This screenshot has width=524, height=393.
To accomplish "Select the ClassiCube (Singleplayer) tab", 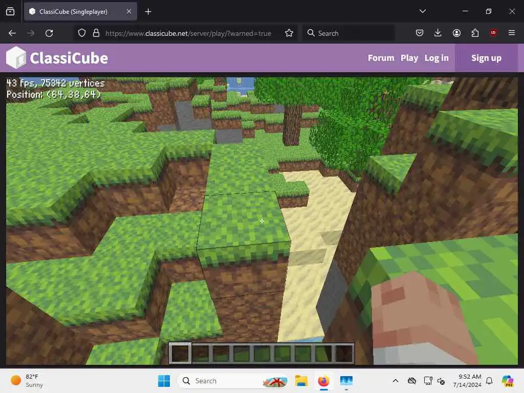I will click(80, 11).
